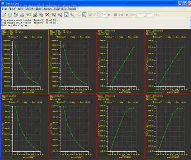This screenshot has width=191, height=160.
Task: Click the refit window magnifier icon
Action: point(84,14)
